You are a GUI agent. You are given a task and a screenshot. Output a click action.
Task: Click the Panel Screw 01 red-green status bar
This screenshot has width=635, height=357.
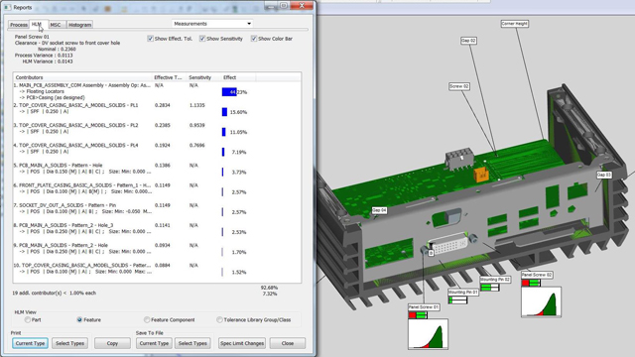pos(418,315)
